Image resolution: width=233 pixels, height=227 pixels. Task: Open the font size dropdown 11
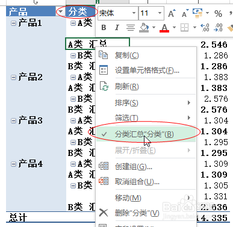pos(160,13)
